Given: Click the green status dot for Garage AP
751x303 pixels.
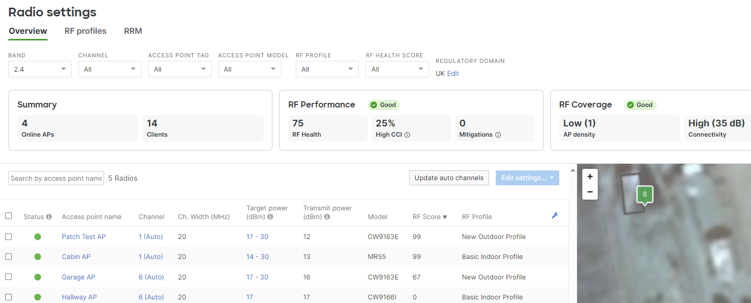Looking at the screenshot, I should (x=37, y=276).
